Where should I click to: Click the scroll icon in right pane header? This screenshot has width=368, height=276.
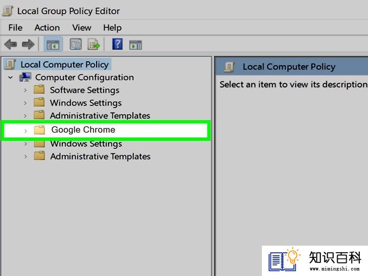(x=229, y=67)
